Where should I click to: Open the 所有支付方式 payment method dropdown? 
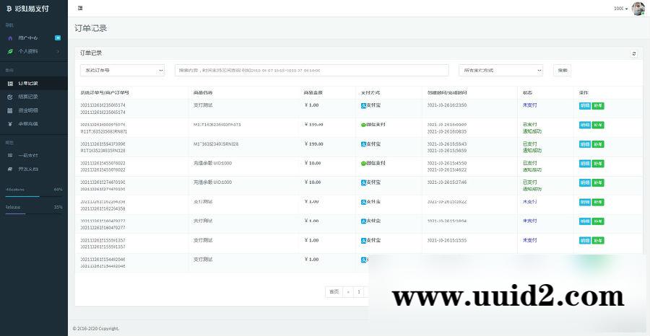click(500, 70)
